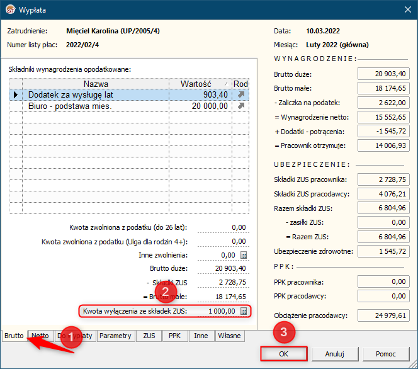
Task: Sort the table by the Wartość column header
Action: 200,84
